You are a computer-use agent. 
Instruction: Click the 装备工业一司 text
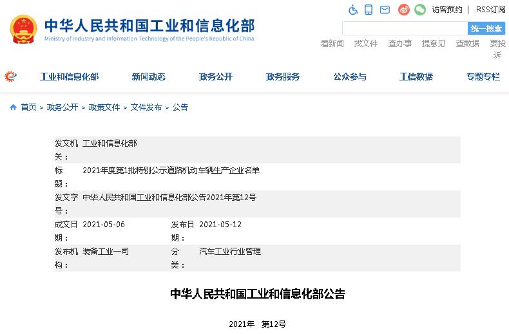106,252
